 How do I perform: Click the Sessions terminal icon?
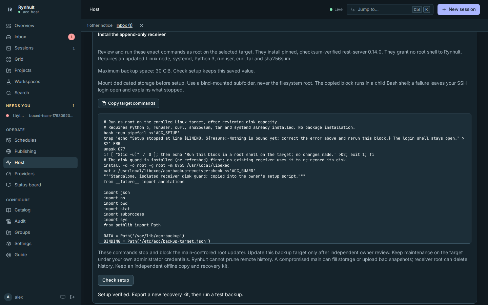pos(9,48)
